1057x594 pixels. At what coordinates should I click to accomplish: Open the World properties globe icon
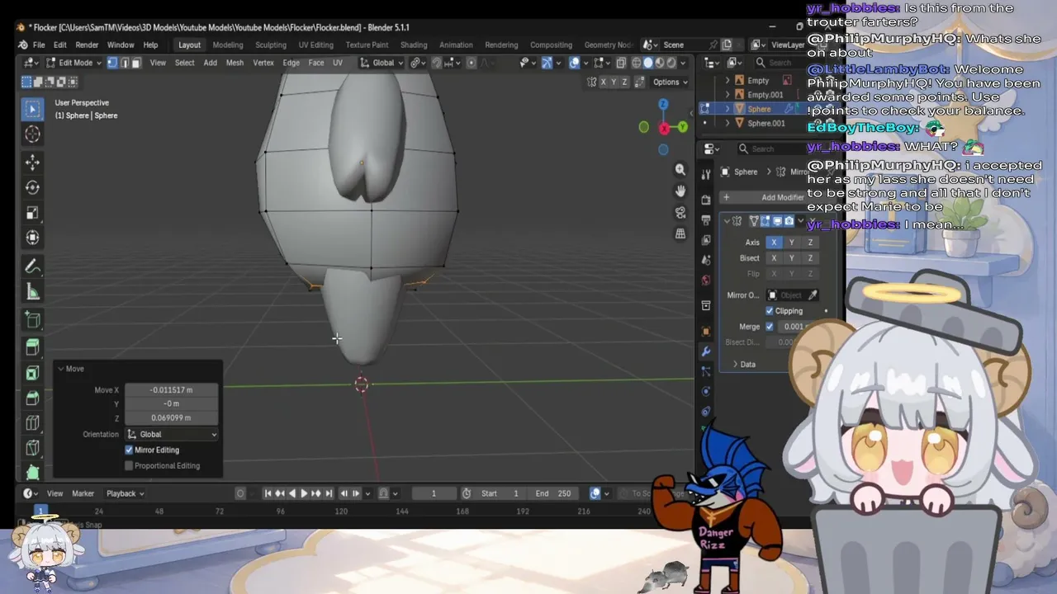tap(706, 280)
